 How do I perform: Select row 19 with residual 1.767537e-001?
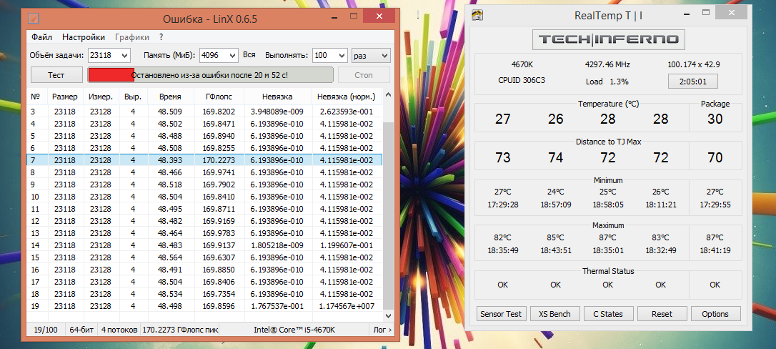(x=205, y=306)
